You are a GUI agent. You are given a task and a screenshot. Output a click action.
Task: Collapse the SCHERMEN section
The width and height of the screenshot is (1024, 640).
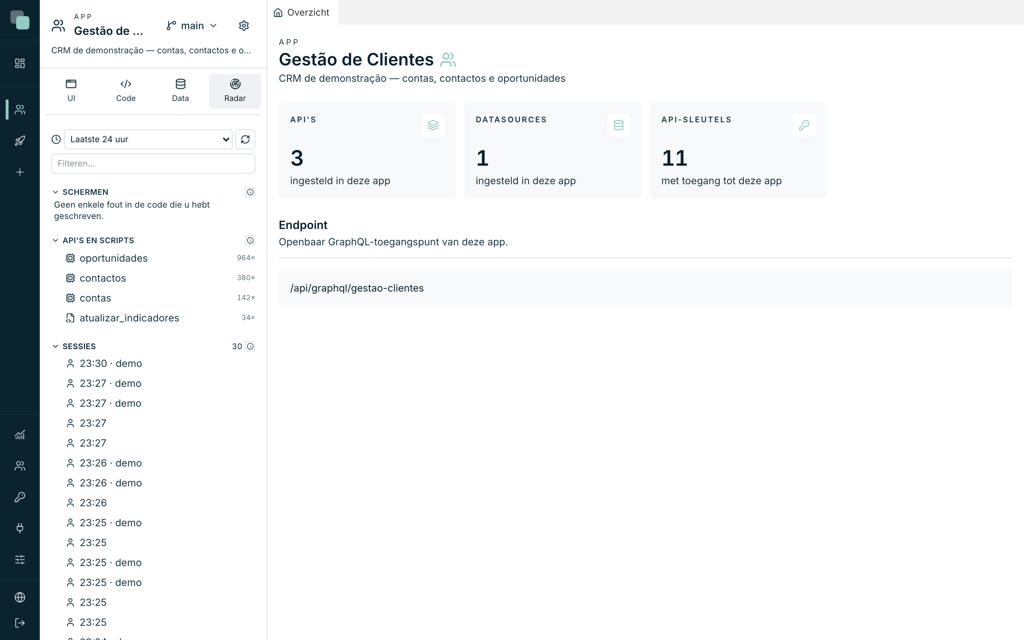click(55, 192)
